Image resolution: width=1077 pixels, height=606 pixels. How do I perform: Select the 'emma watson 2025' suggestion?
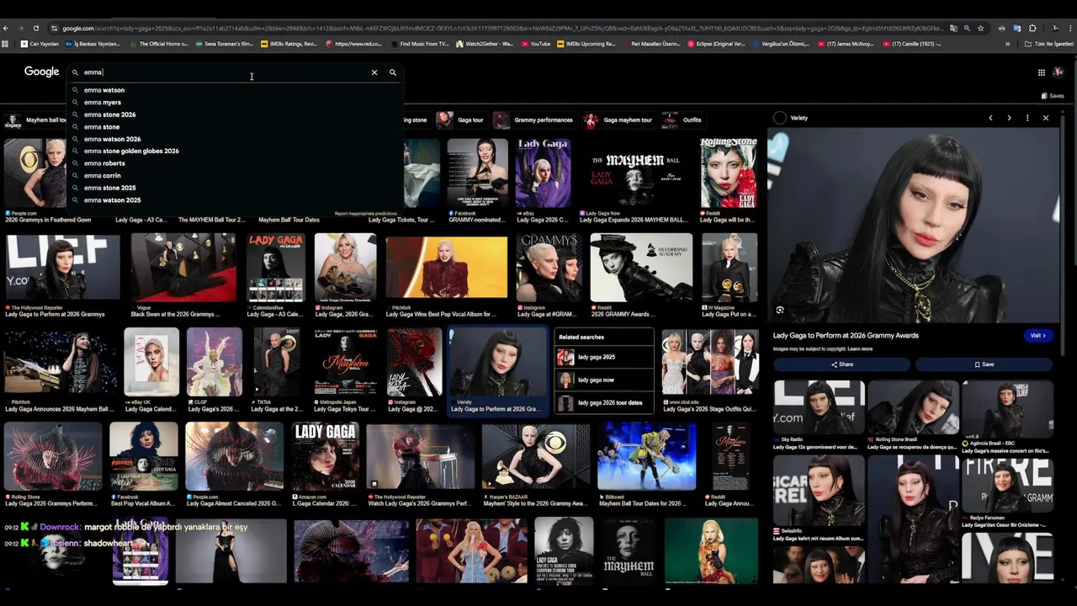pyautogui.click(x=236, y=200)
